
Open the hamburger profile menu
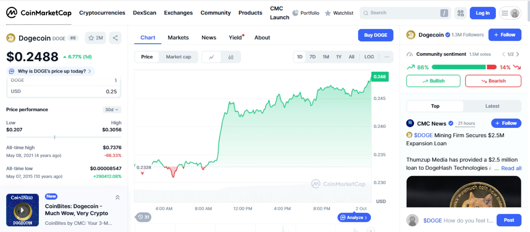(x=510, y=13)
